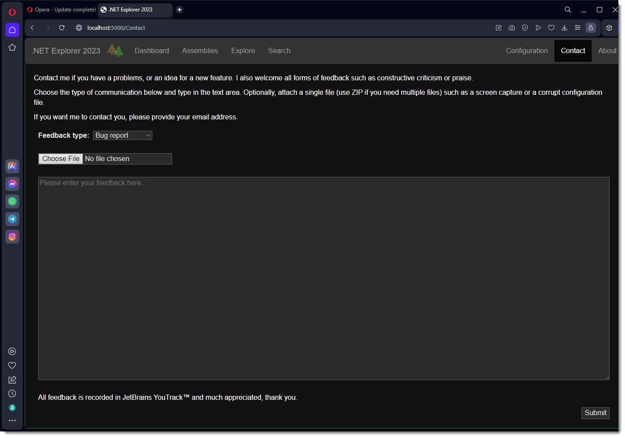This screenshot has height=438, width=625.
Task: Open the About page
Action: [x=607, y=51]
